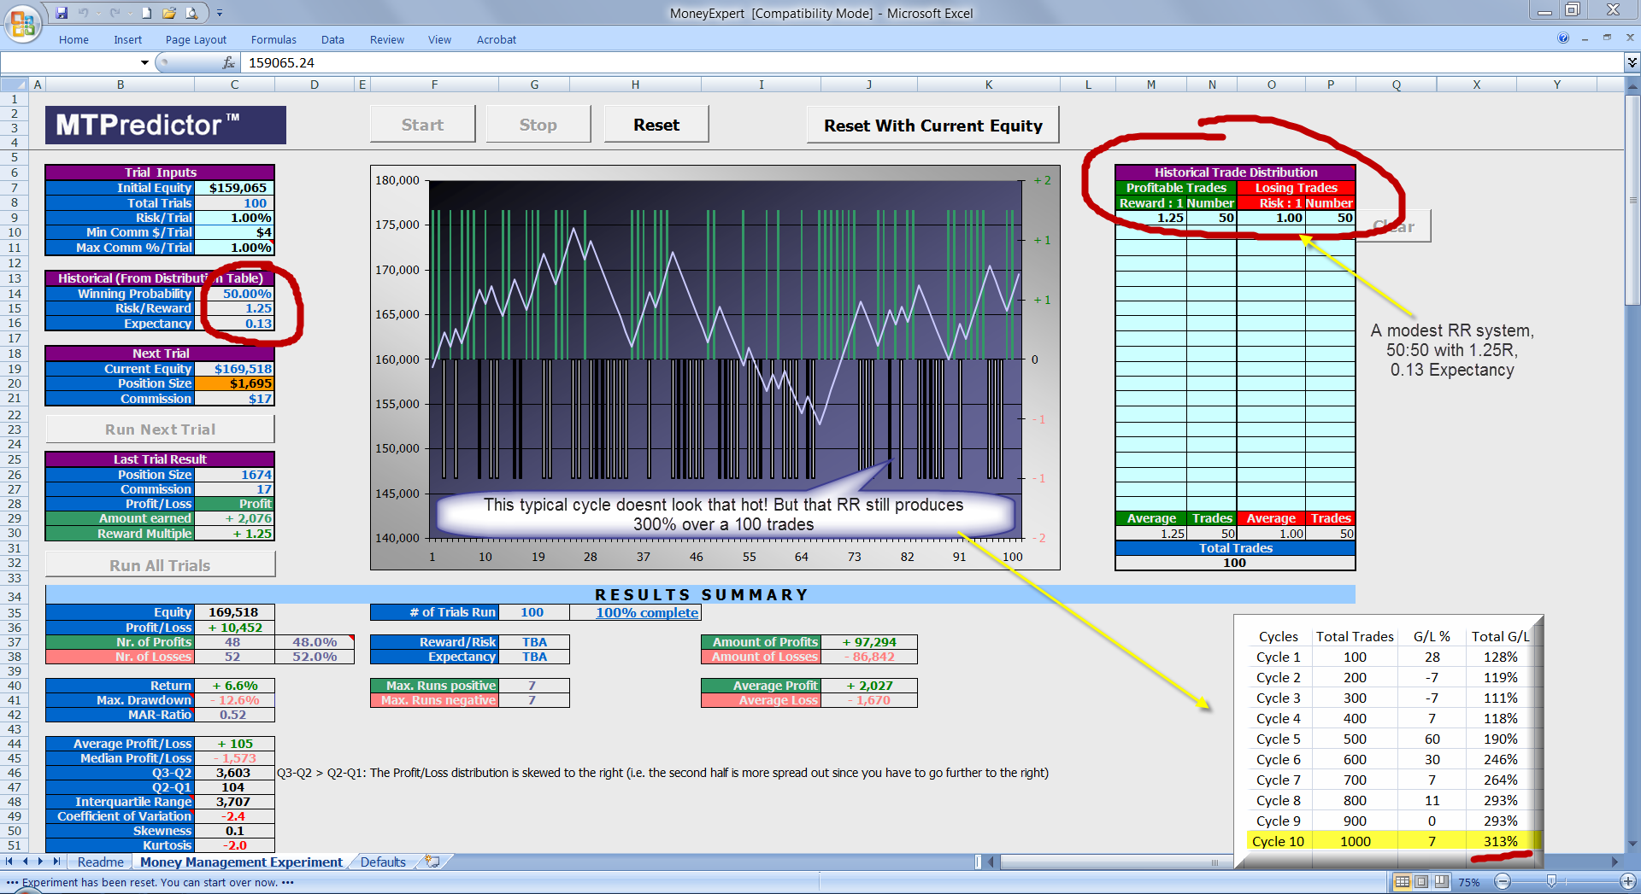Select the Winning Probability 50.00% cell
This screenshot has height=894, width=1641.
click(x=234, y=294)
